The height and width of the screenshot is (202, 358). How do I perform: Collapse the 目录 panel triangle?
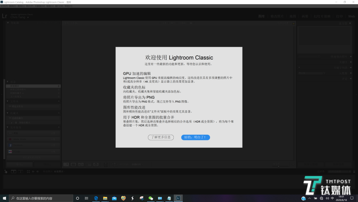tap(8, 82)
